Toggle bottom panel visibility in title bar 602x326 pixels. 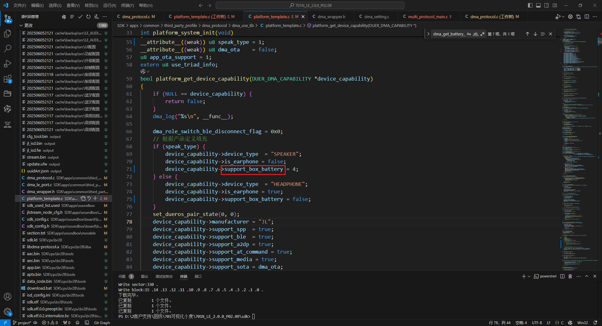click(x=538, y=5)
